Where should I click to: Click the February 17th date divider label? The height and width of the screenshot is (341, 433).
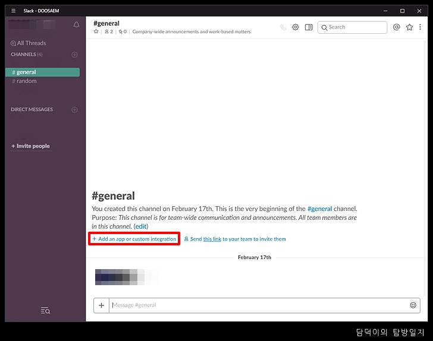point(255,257)
